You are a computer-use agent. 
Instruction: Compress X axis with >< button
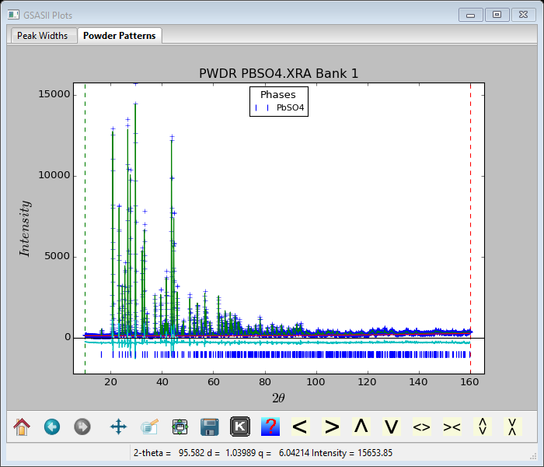(452, 427)
